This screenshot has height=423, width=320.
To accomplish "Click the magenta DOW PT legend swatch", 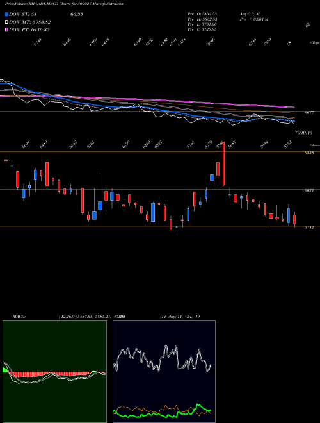I will [x=6, y=29].
